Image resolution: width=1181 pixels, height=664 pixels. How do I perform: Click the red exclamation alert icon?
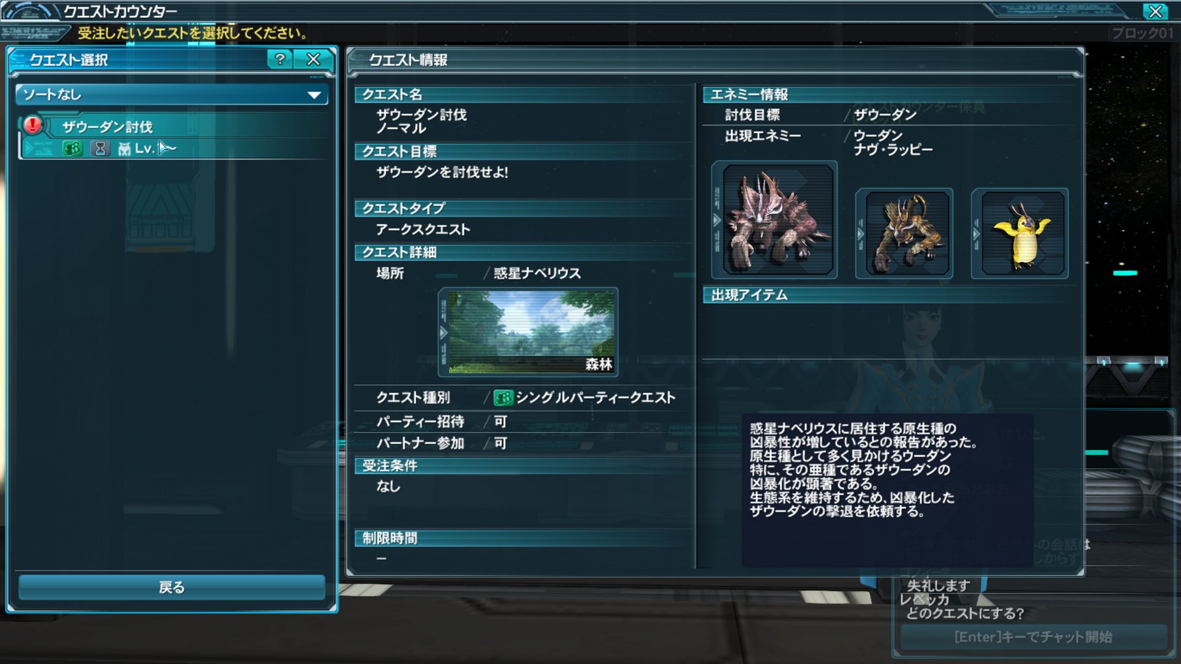point(33,125)
